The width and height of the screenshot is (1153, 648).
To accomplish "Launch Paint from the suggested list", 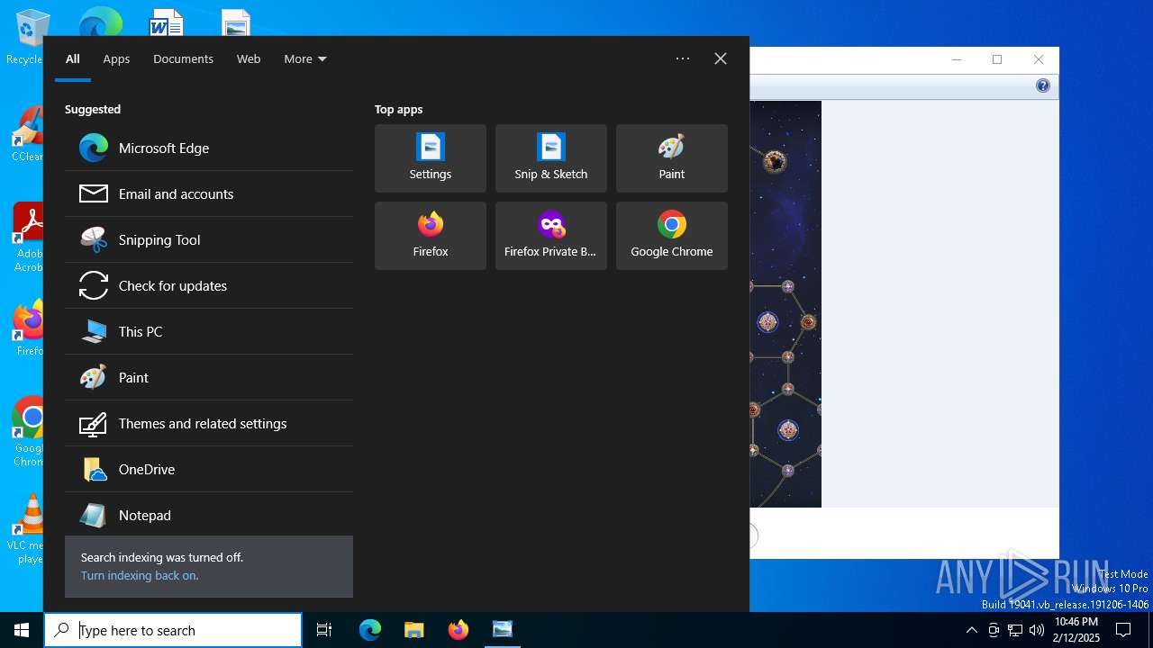I will click(x=209, y=377).
